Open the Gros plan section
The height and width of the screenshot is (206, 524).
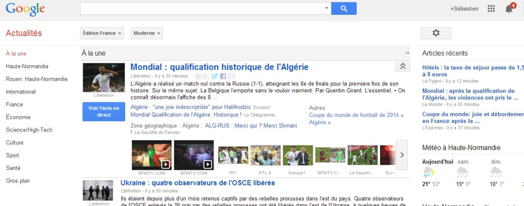click(18, 181)
